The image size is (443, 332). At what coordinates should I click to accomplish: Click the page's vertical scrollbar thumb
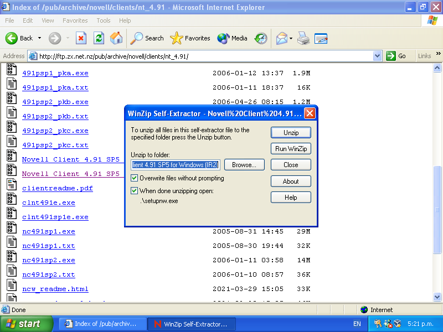[437, 210]
